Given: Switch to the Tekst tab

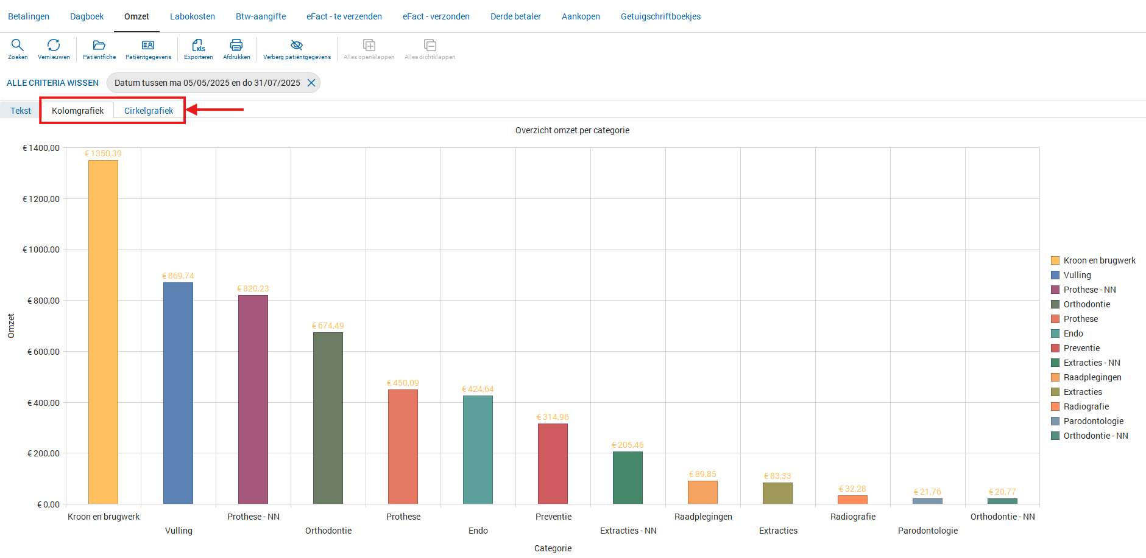Looking at the screenshot, I should click(20, 111).
